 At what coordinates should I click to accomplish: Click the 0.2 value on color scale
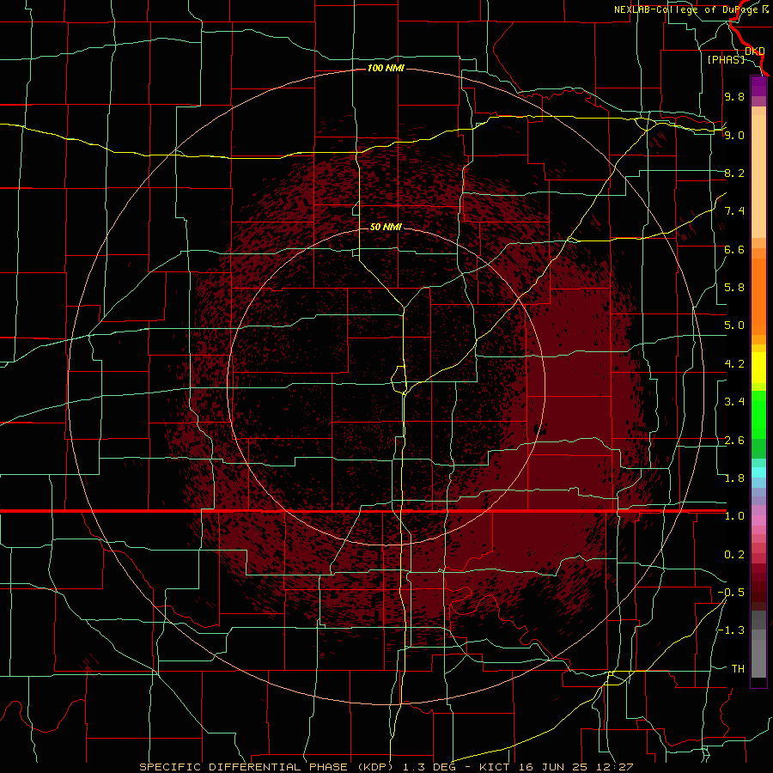click(734, 555)
